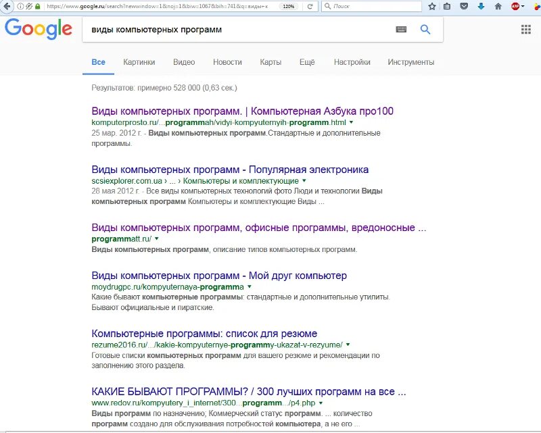Click the browser back arrow button
The image size is (541, 433).
6,6
